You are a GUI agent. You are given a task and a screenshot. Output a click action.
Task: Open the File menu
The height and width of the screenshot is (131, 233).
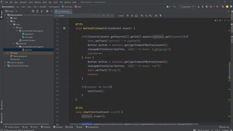pyautogui.click(x=7, y=2)
